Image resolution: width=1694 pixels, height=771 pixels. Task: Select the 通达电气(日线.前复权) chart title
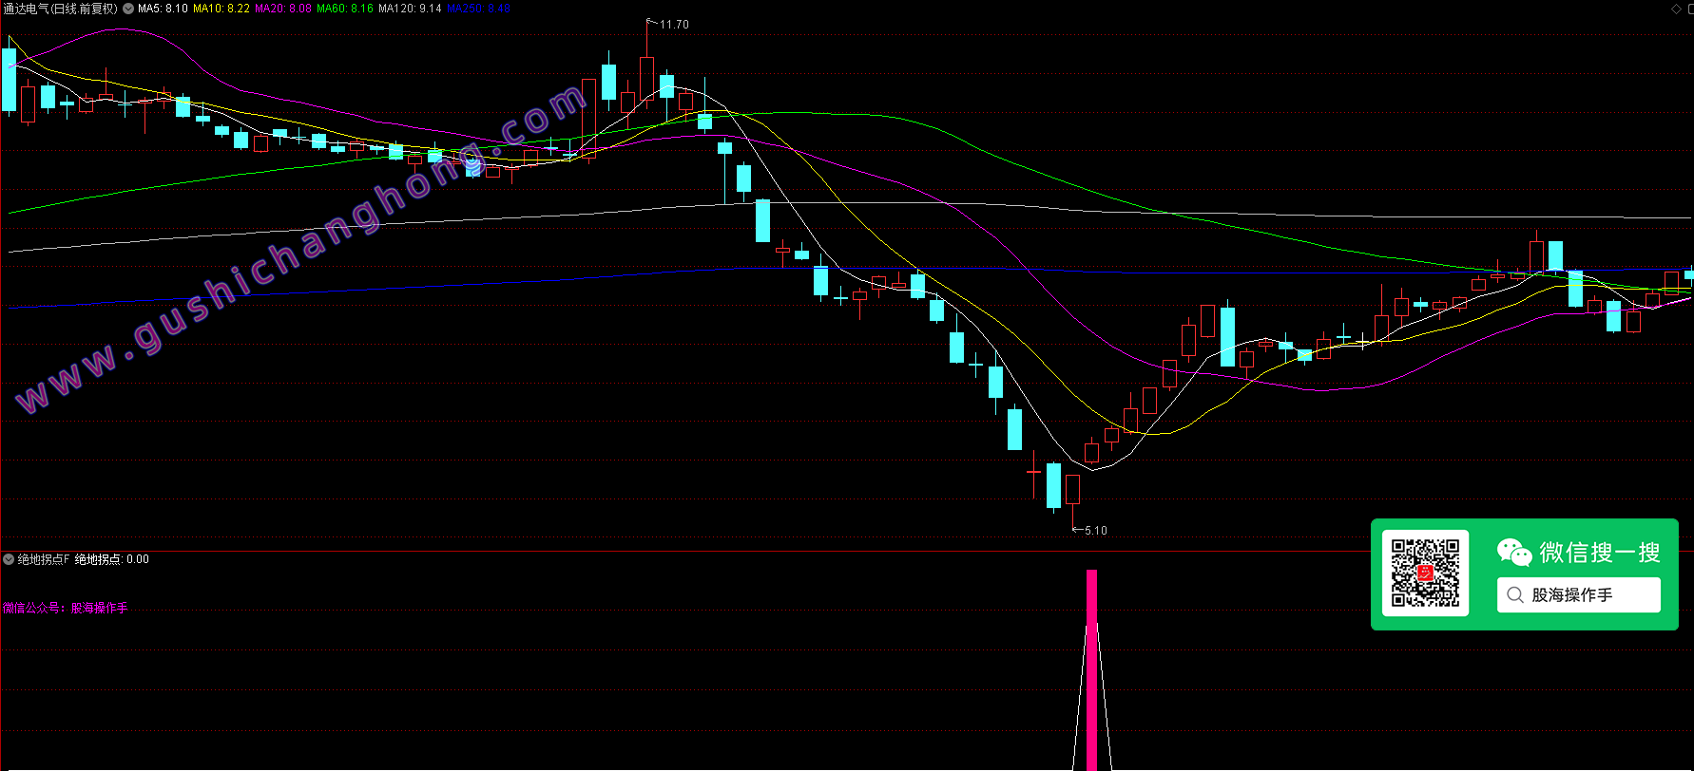[x=61, y=9]
